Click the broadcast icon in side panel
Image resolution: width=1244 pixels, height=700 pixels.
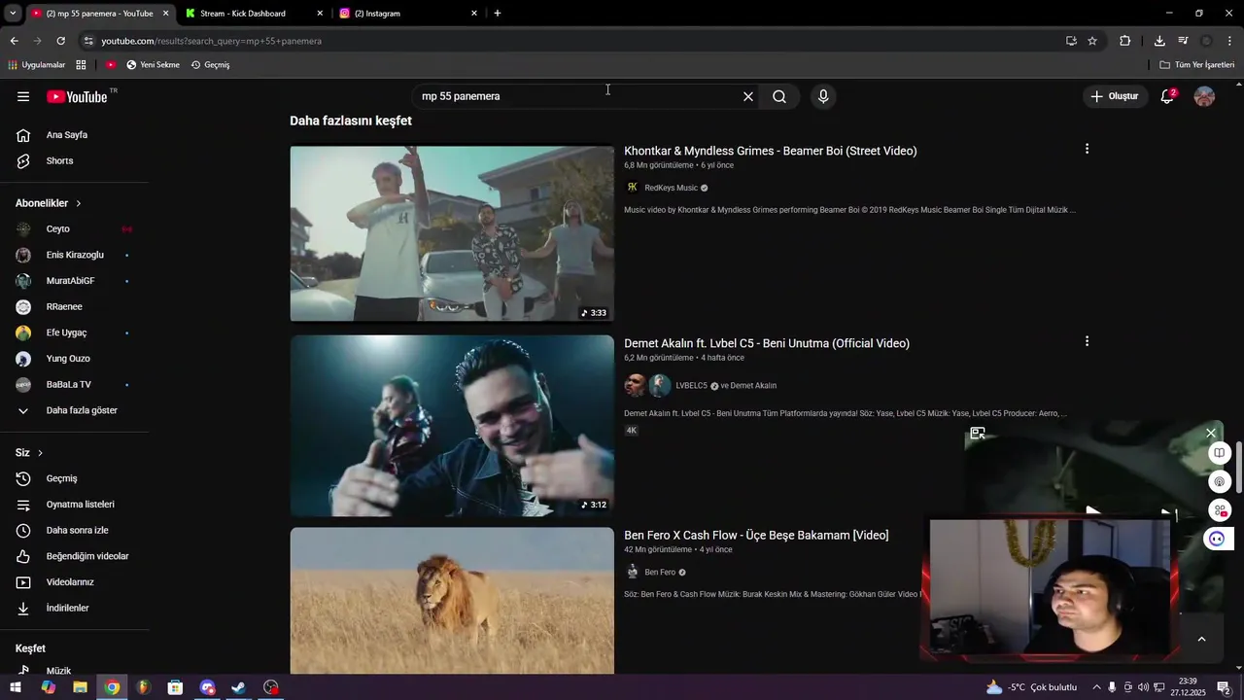coord(1219,481)
